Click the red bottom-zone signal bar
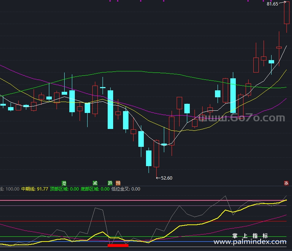292x251 pixels. point(118,246)
